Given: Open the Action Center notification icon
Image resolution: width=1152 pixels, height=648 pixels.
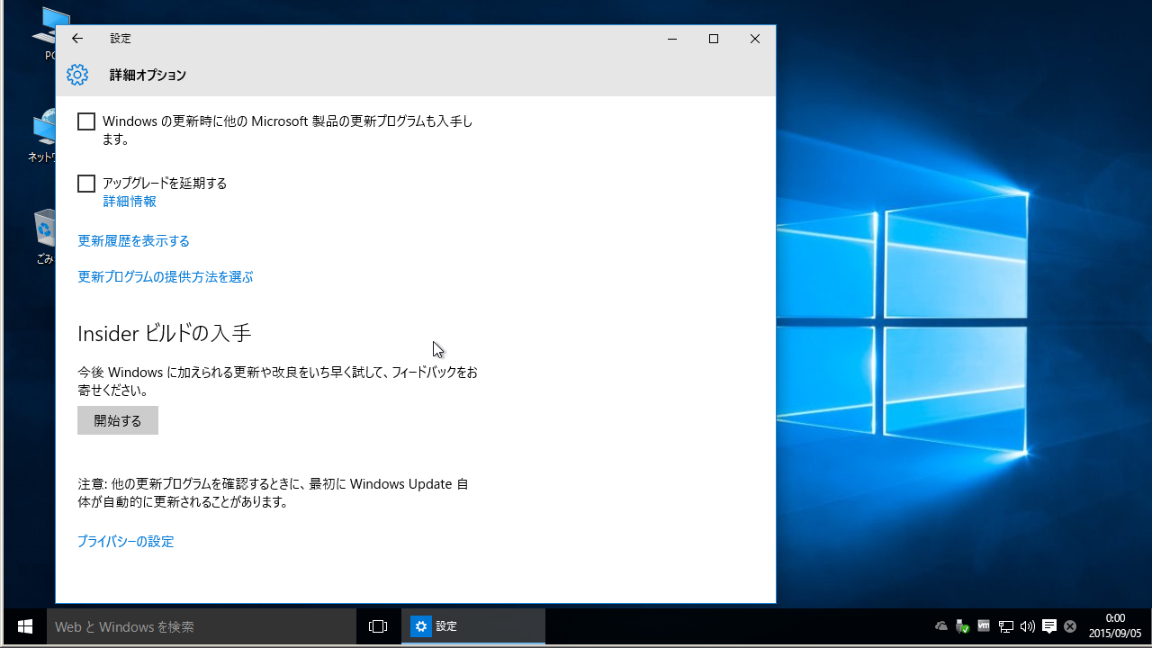Looking at the screenshot, I should (1049, 626).
